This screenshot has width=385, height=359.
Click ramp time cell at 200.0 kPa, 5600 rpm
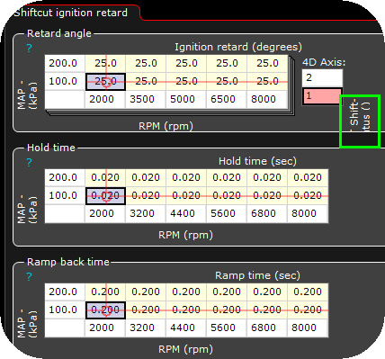227,292
